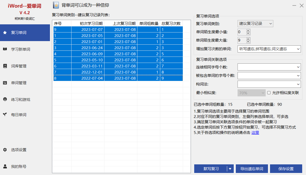Click the 默写复习 button

211,169
